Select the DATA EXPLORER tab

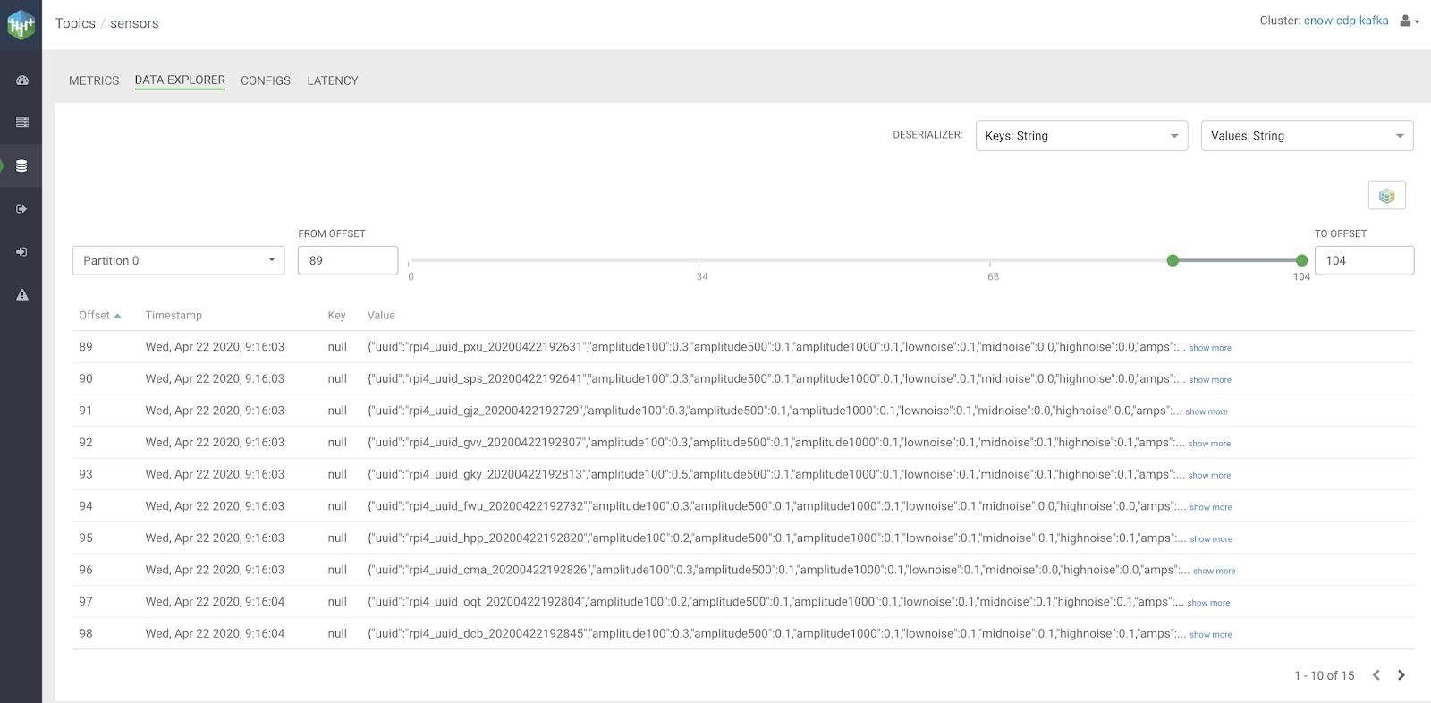(x=180, y=80)
